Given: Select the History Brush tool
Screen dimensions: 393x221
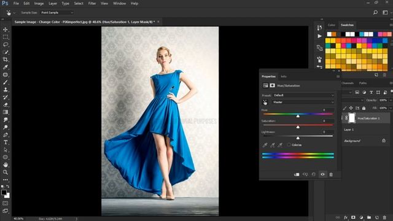Looking at the screenshot, I should [6, 97].
